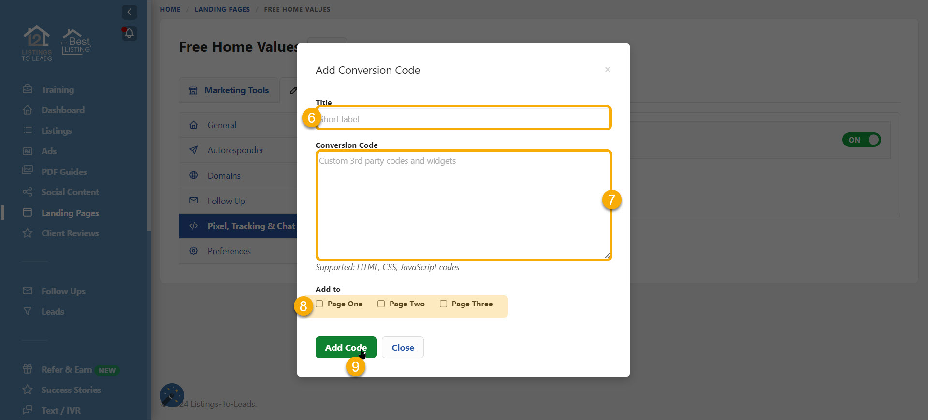Click the notification bell icon

tap(129, 33)
